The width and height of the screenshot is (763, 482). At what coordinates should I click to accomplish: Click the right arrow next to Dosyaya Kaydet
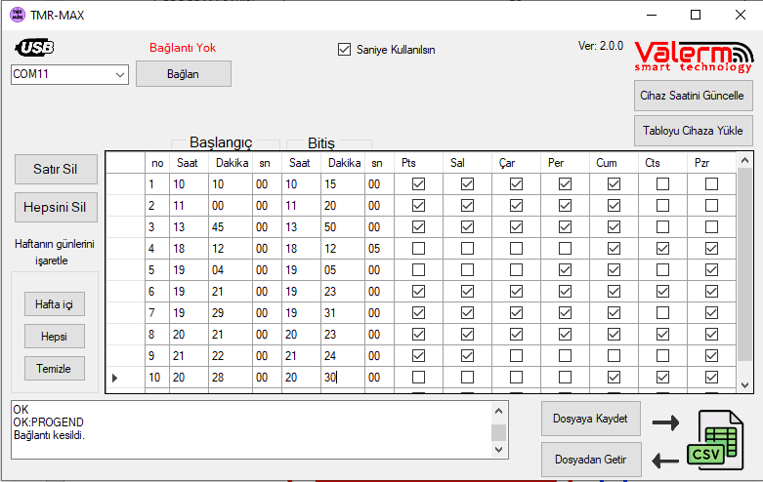pos(665,422)
